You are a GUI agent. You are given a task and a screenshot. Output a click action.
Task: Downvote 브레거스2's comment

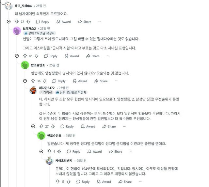click(37, 56)
